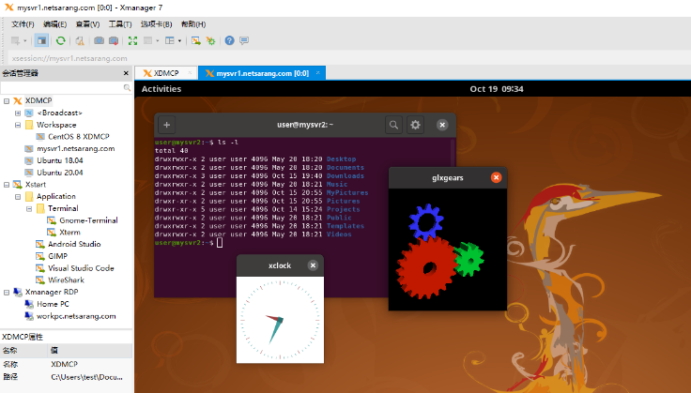The image size is (691, 393).
Task: Open the panel layout dropdown arrow
Action: tap(179, 41)
